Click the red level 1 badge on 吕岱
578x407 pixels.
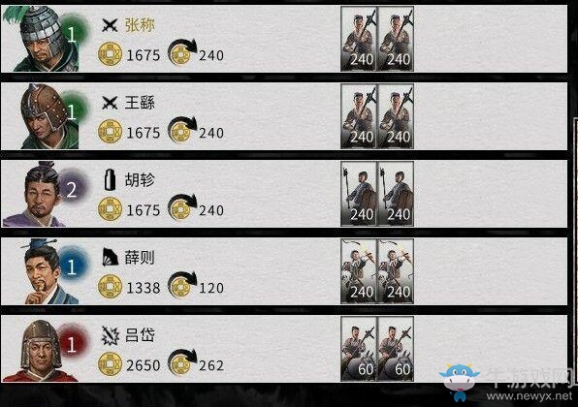click(x=72, y=343)
